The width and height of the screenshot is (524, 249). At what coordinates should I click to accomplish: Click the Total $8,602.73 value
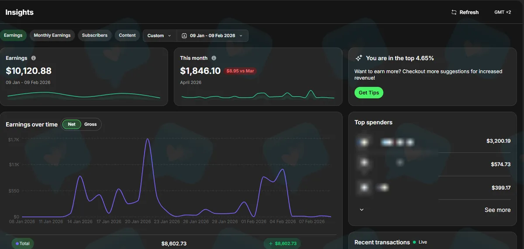(x=174, y=244)
